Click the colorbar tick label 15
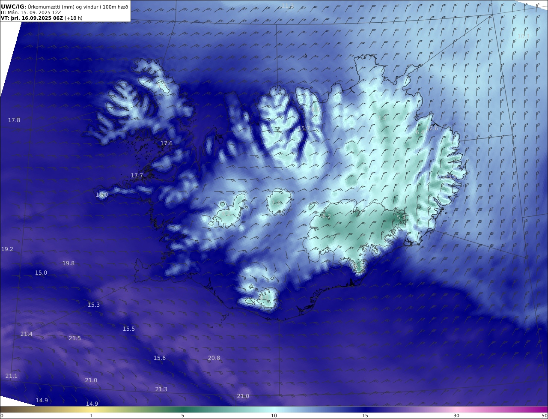The image size is (548, 419). [x=365, y=416]
